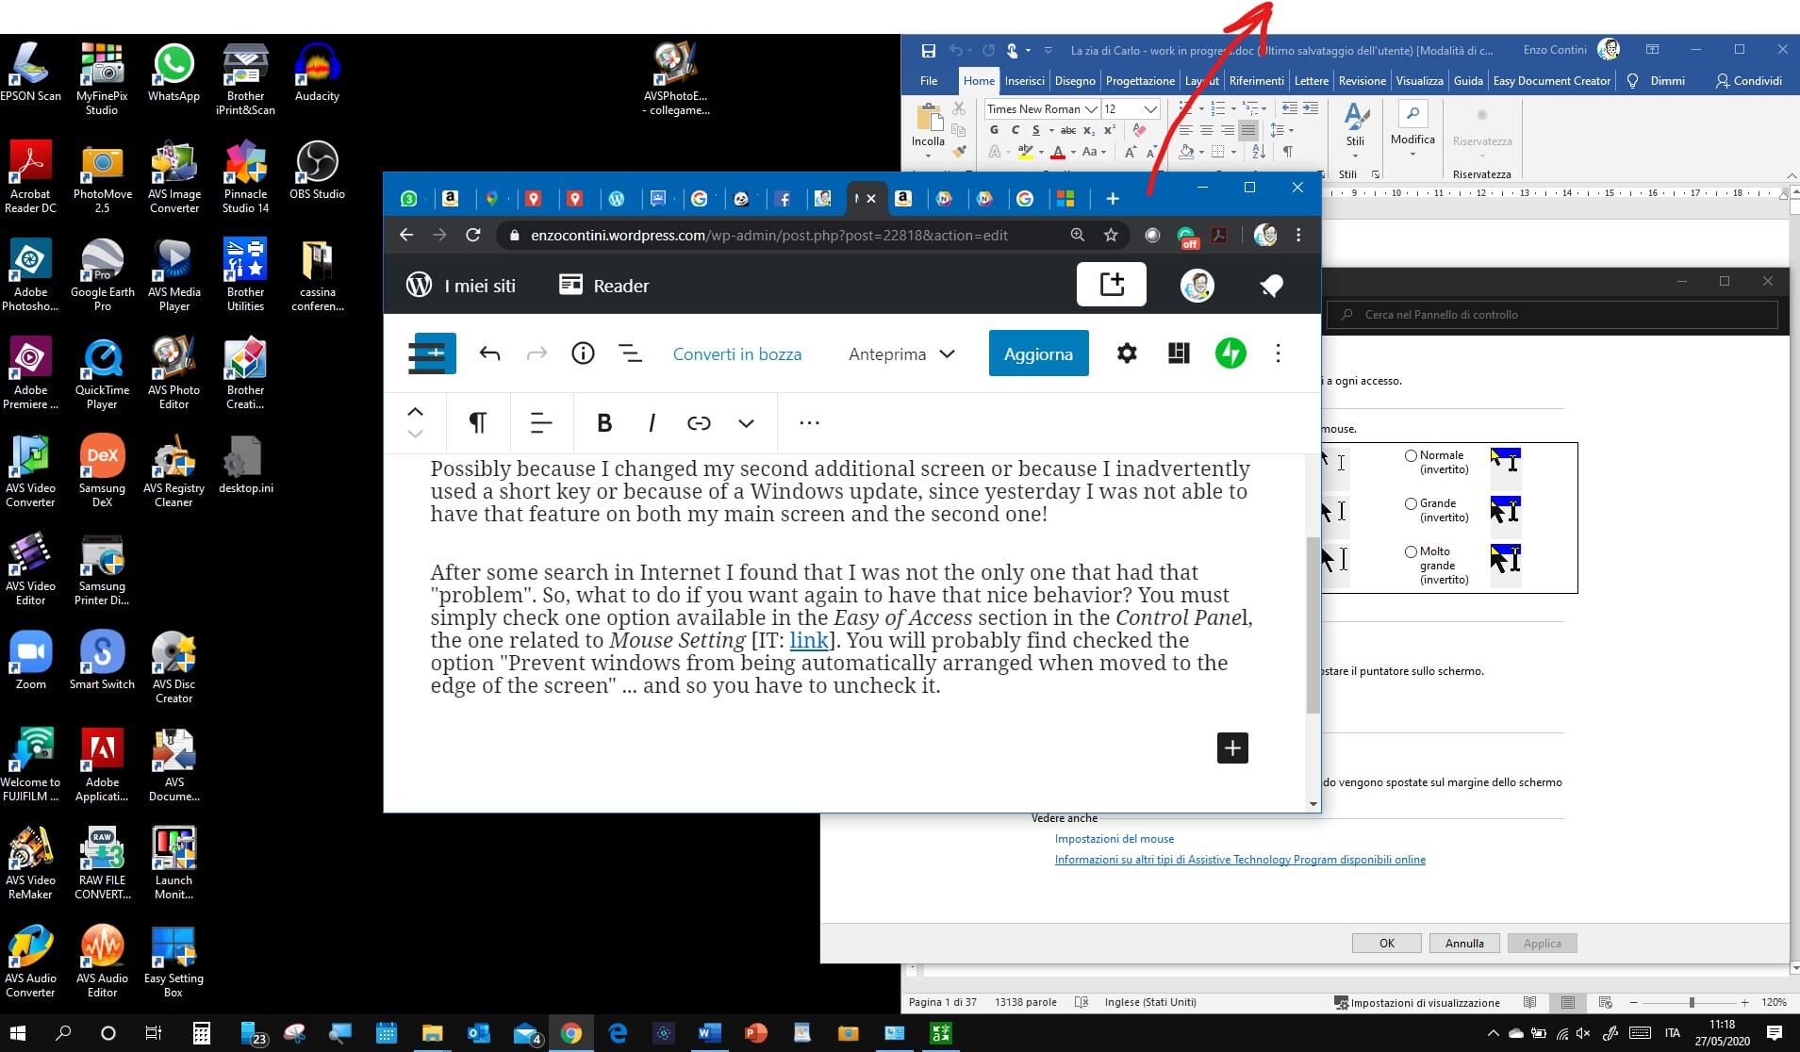
Task: Select Grande (invertito) pointer option
Action: click(1411, 503)
